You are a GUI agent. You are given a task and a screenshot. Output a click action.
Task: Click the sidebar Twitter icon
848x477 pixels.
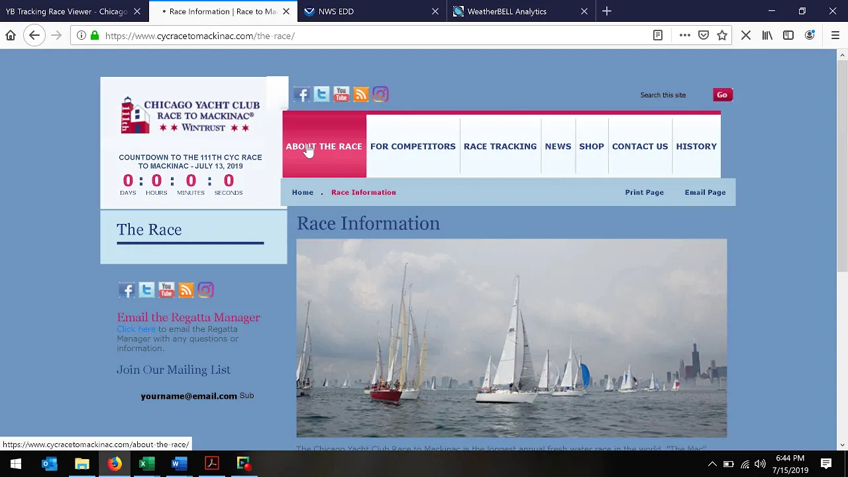pos(146,290)
